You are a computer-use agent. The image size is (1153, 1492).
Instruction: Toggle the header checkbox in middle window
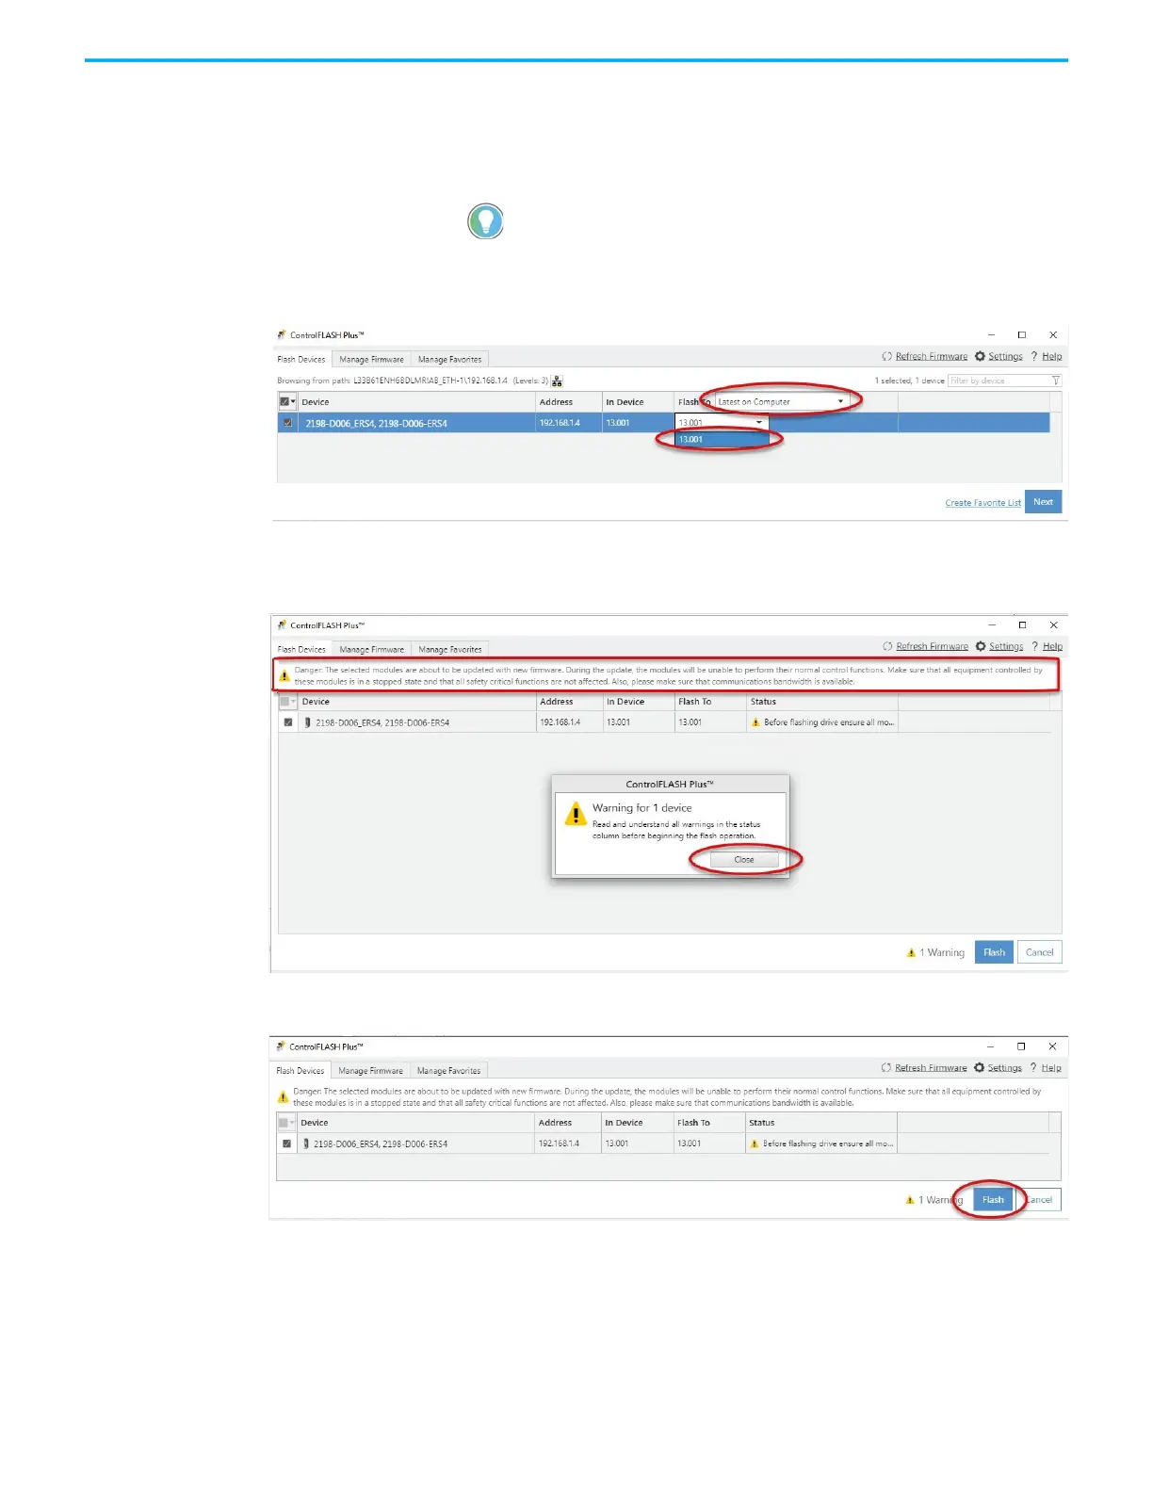coord(284,702)
